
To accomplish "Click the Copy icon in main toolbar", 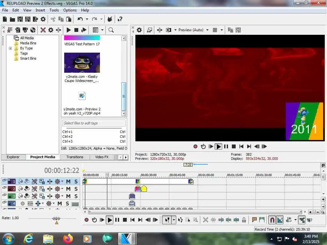I will click(x=61, y=19).
